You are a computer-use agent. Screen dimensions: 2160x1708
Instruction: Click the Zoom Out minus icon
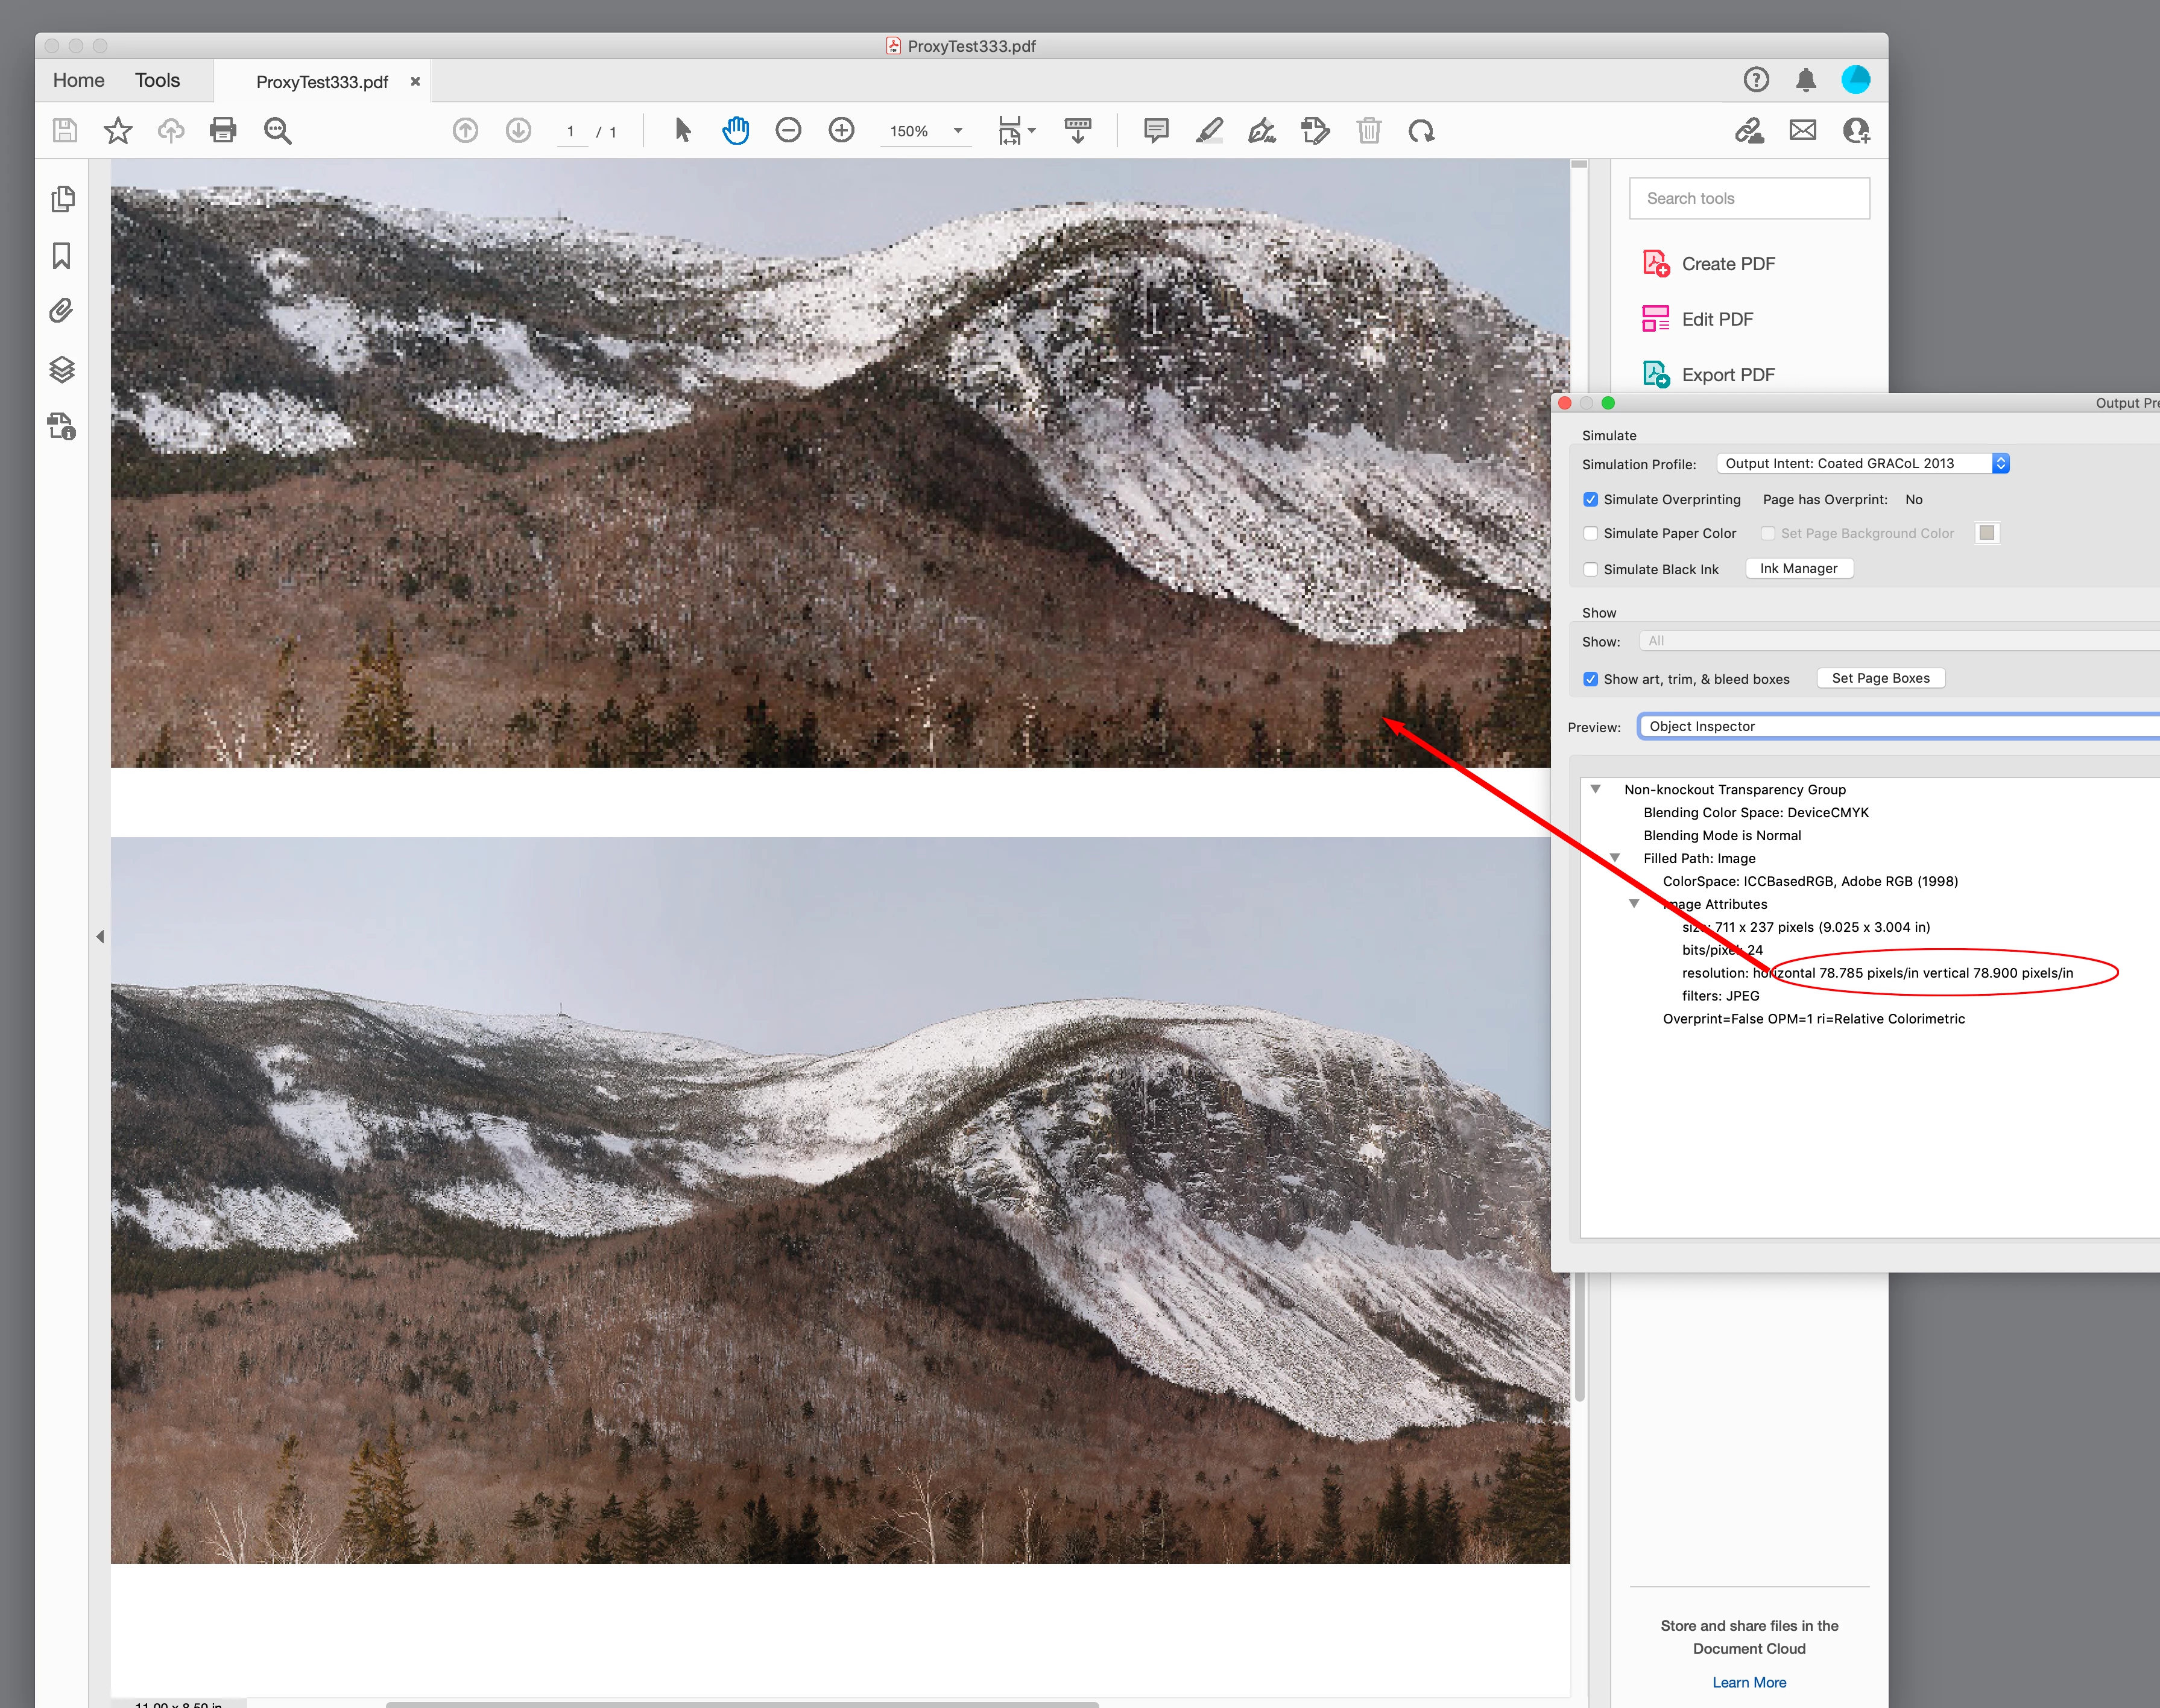[788, 130]
